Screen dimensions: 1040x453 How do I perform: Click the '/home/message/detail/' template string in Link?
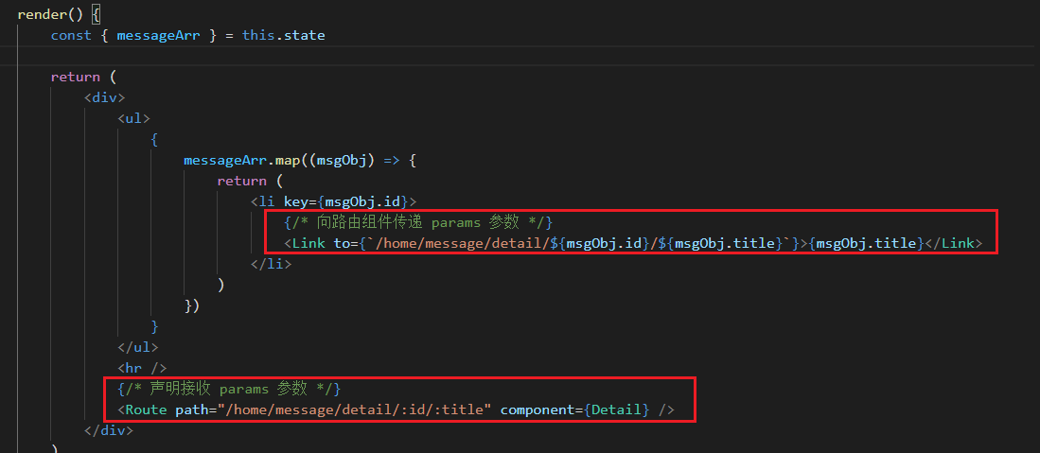point(462,243)
